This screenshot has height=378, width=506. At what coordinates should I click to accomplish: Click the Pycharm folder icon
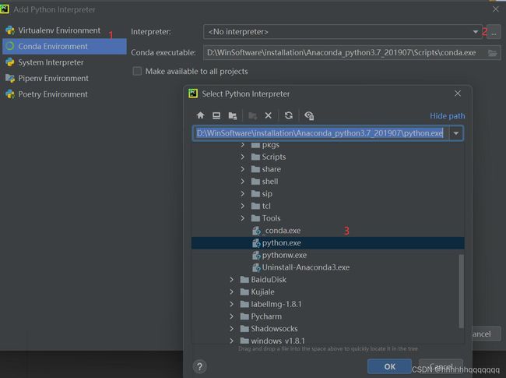[244, 316]
